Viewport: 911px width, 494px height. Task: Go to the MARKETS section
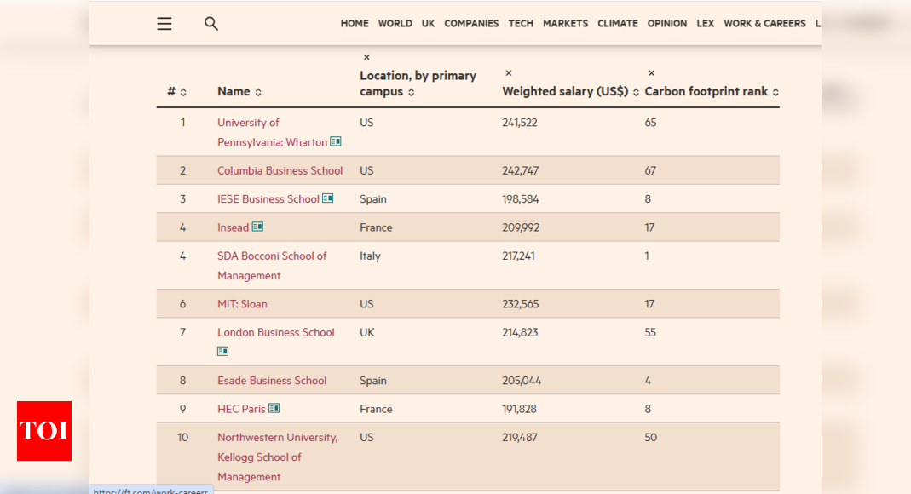pos(565,24)
